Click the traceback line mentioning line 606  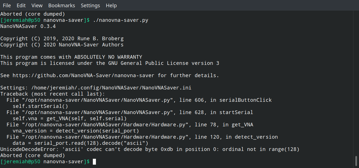(x=139, y=100)
